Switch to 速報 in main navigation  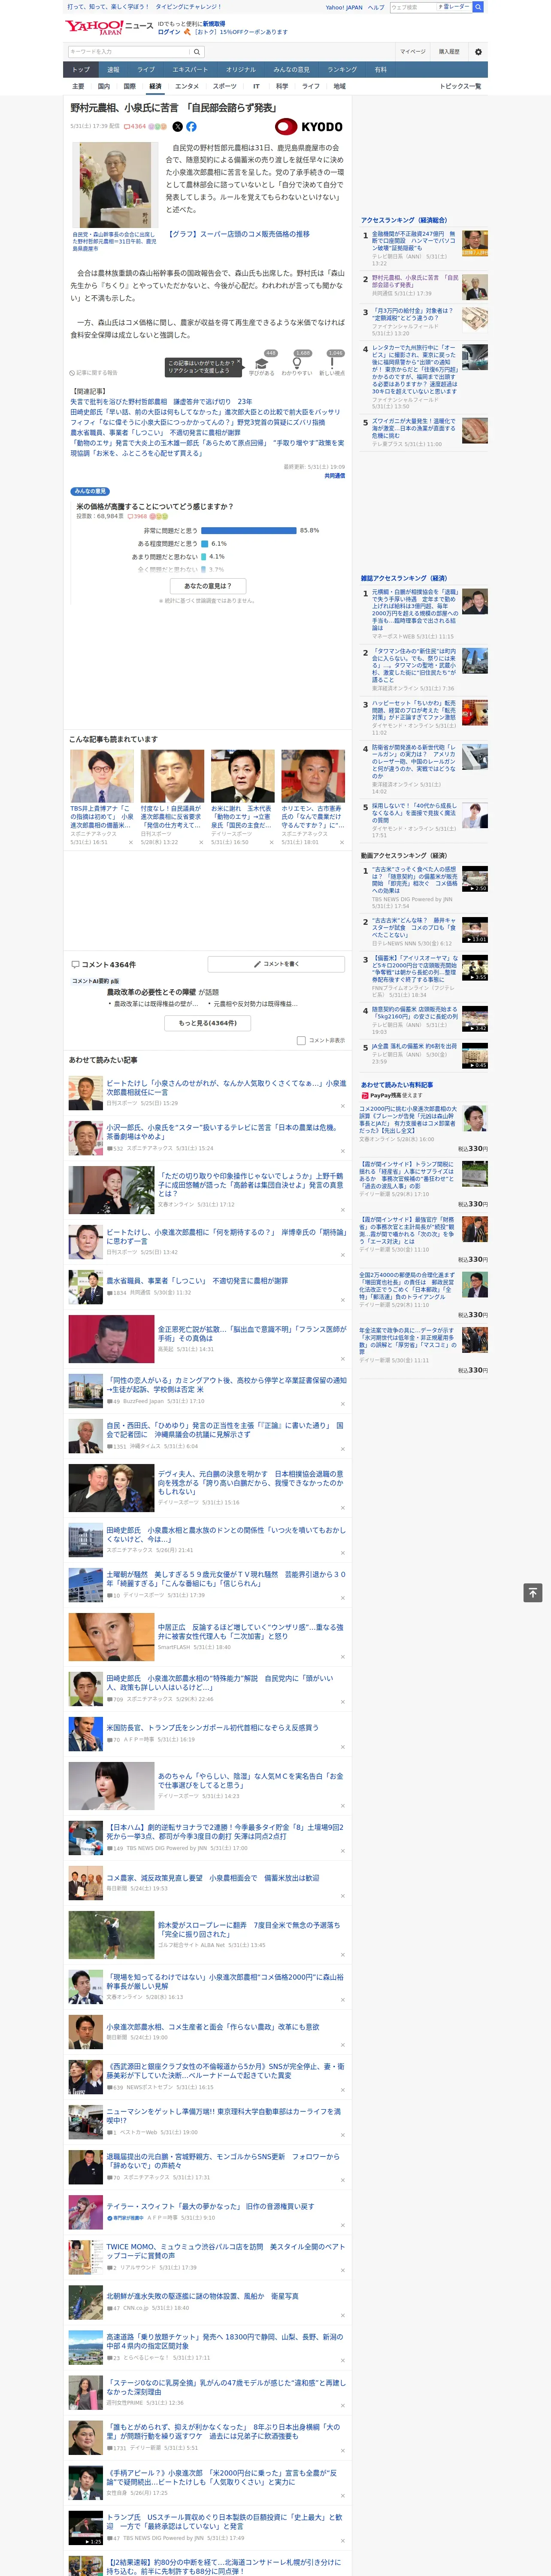[113, 70]
